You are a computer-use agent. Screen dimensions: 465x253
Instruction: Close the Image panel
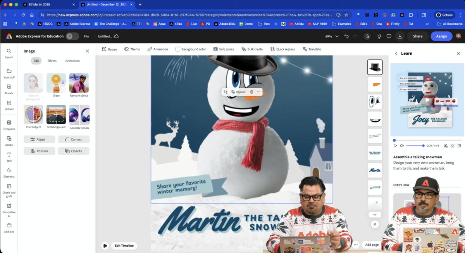(87, 51)
